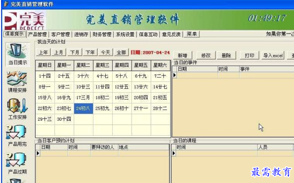The height and width of the screenshot is (183, 294).
Task: Open the 产品过期 sidebar icon
Action: tap(17, 163)
